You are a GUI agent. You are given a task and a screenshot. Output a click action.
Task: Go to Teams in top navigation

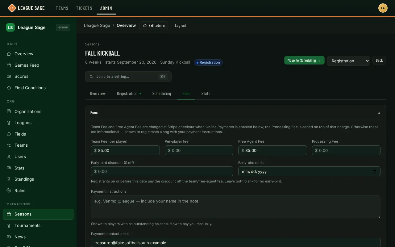tap(62, 8)
